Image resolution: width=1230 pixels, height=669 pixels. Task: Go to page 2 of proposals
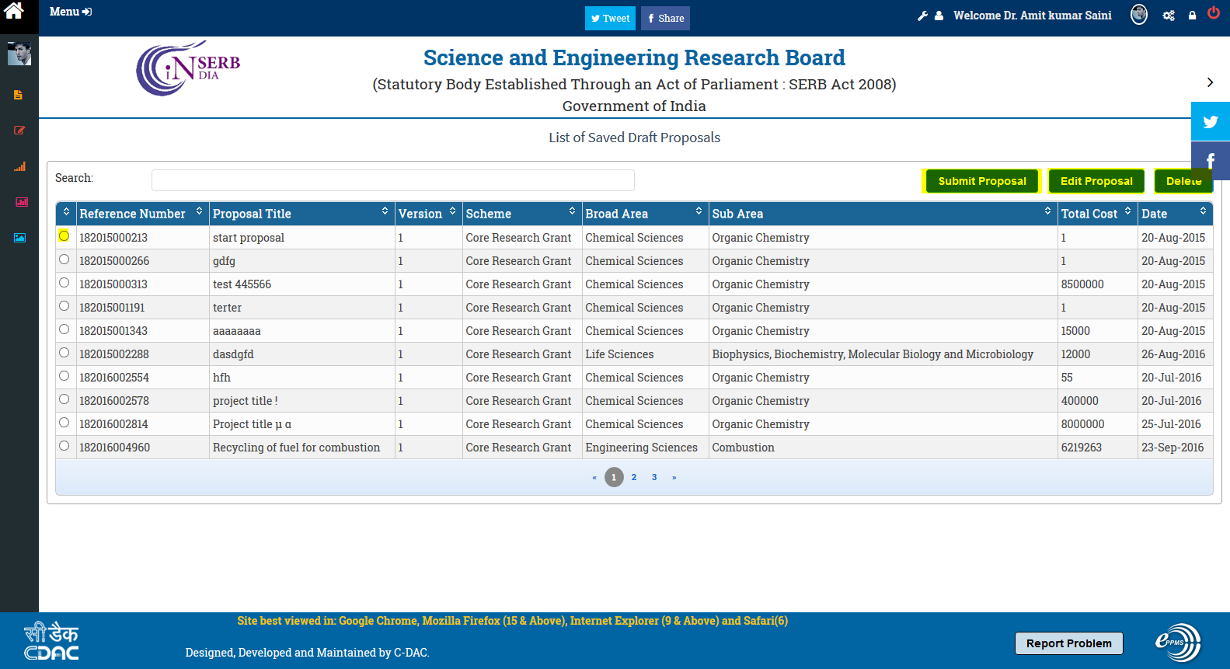click(634, 477)
